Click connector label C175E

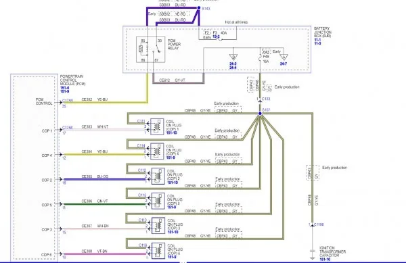pyautogui.click(x=68, y=128)
